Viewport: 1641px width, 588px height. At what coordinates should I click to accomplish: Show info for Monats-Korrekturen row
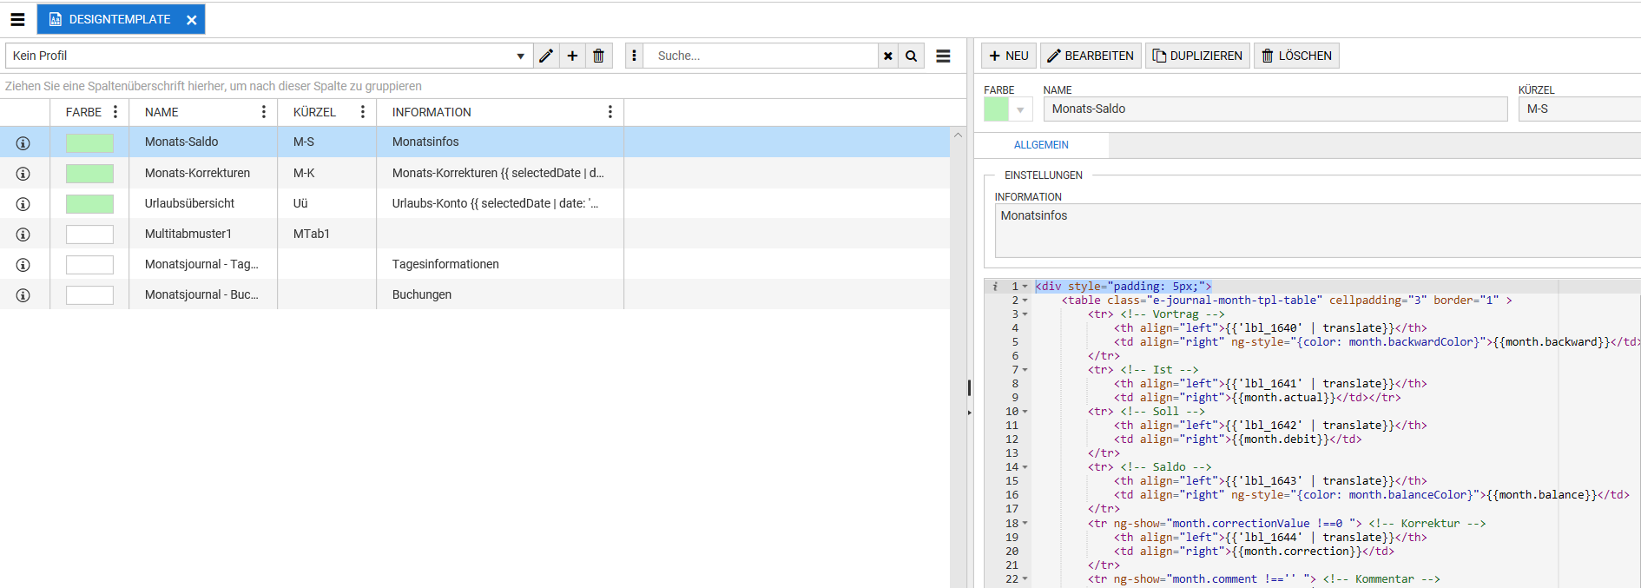click(x=23, y=174)
